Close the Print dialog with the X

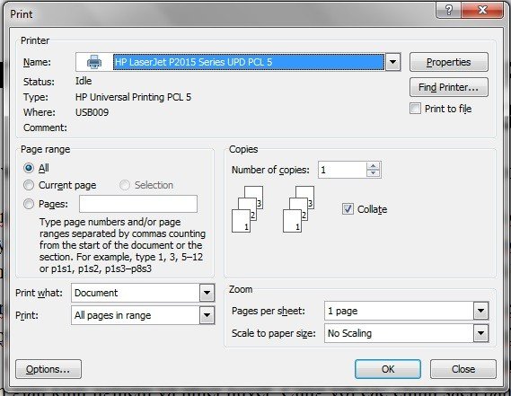[482, 10]
